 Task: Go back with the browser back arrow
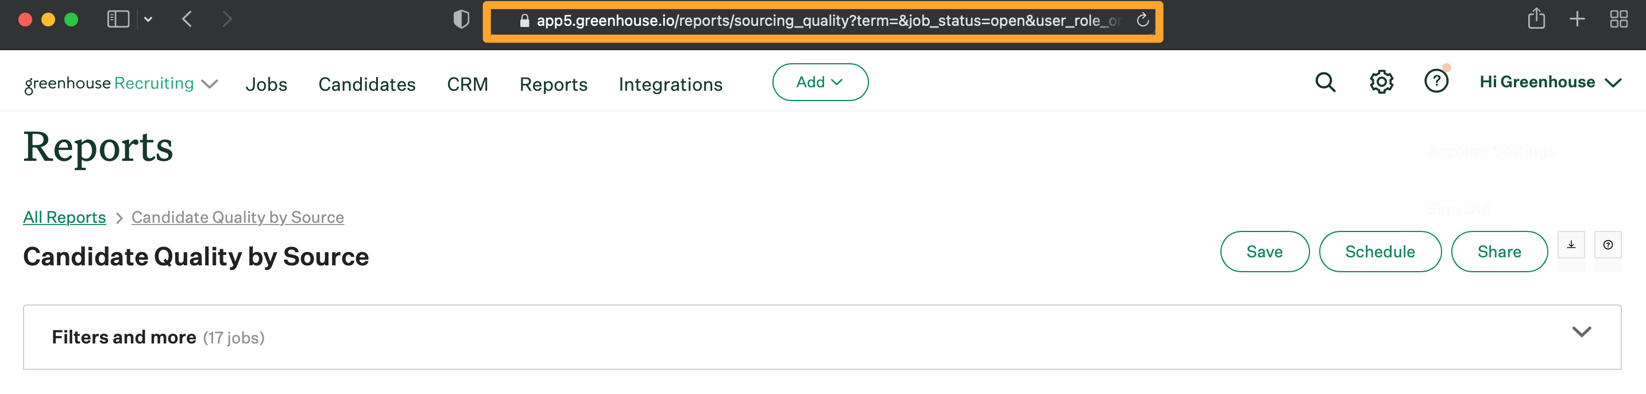click(x=187, y=19)
